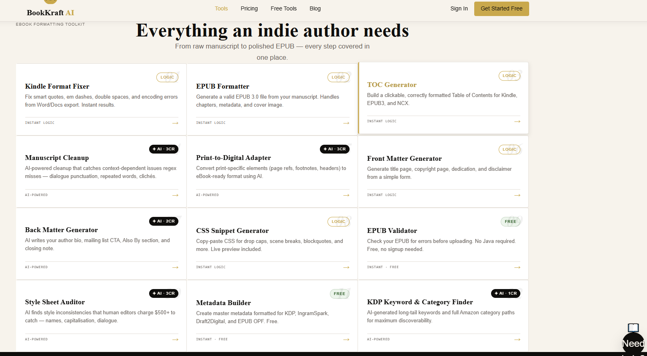Click the AI 3CR badge on Manuscript Cleanup
647x356 pixels.
click(164, 149)
